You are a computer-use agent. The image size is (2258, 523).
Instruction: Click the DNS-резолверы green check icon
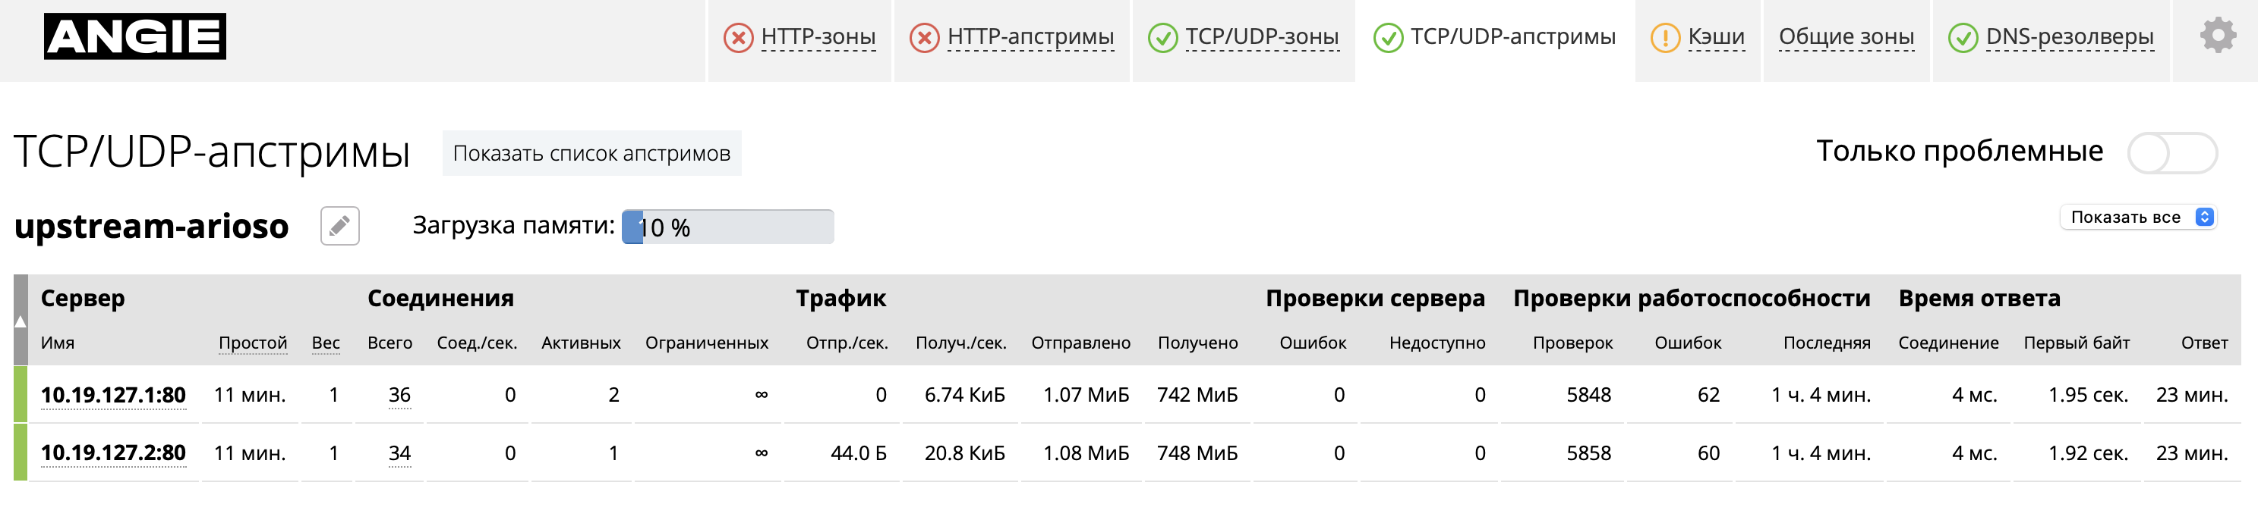pos(1963,38)
